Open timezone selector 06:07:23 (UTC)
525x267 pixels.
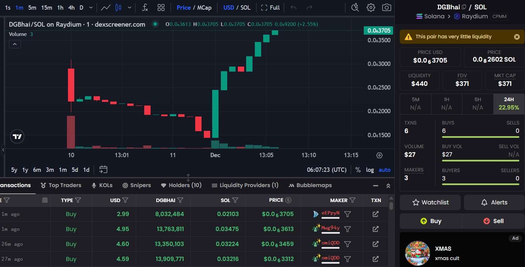(327, 170)
